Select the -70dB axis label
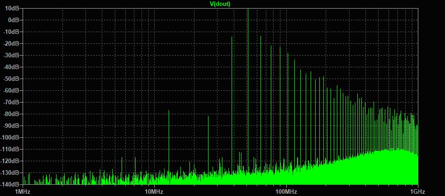Viewport: 445px width, 196px height. 12,102
